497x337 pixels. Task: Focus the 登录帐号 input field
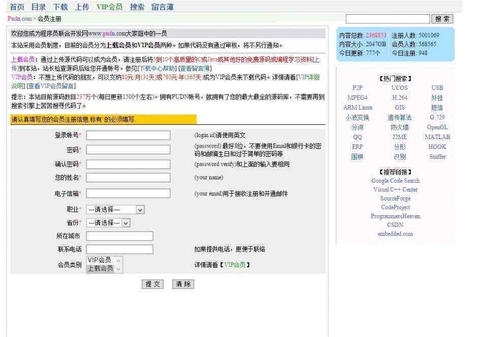pyautogui.click(x=128, y=136)
